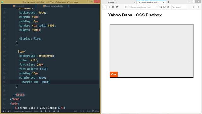Open the warnings count in status bar

point(9,111)
